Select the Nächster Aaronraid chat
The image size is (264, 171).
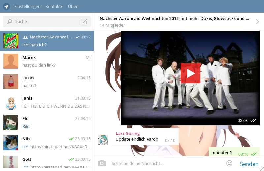[x=47, y=41]
